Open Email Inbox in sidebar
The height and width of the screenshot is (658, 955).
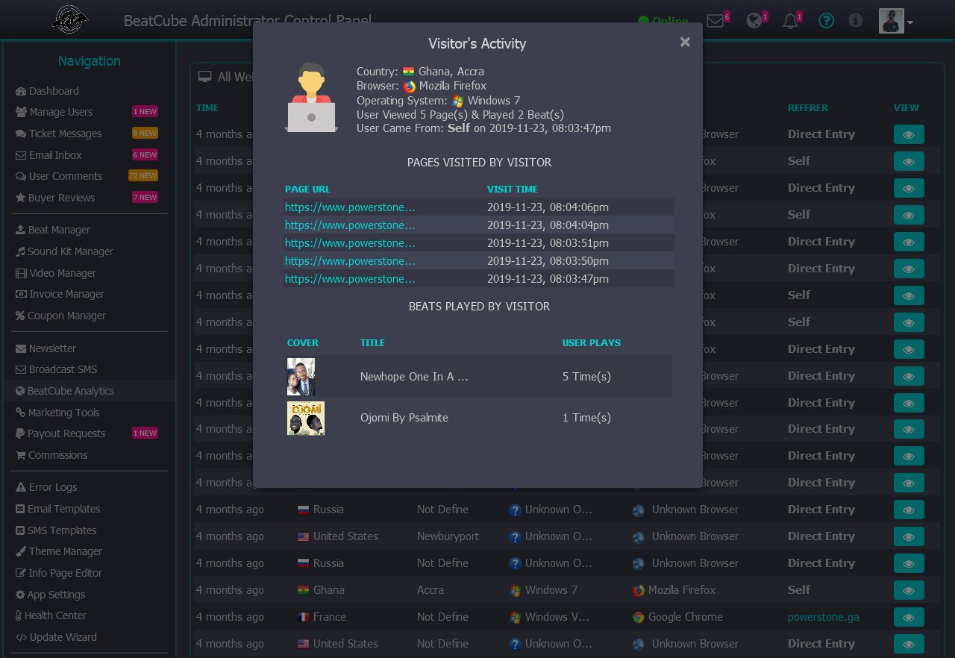pyautogui.click(x=48, y=155)
